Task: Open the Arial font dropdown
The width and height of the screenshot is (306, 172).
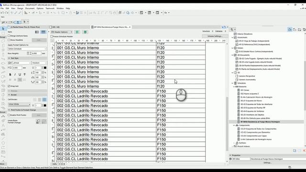Action: tap(22, 63)
